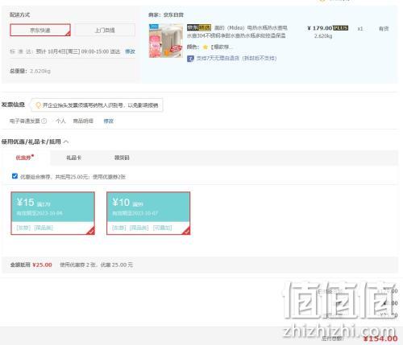Click the info icon beside 电子普通发票

[x=44, y=121]
